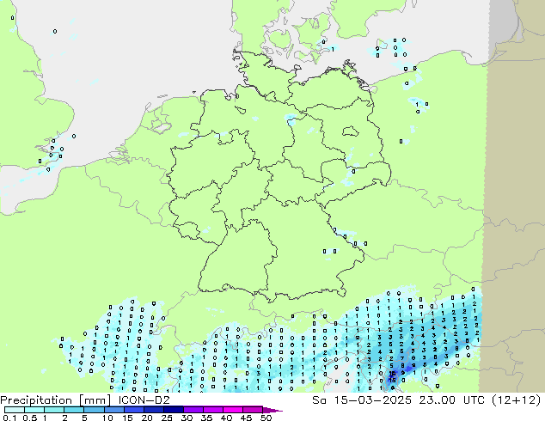The image size is (545, 421).
Task: Click the '23..00 UTC' time text
Action: tap(450, 400)
